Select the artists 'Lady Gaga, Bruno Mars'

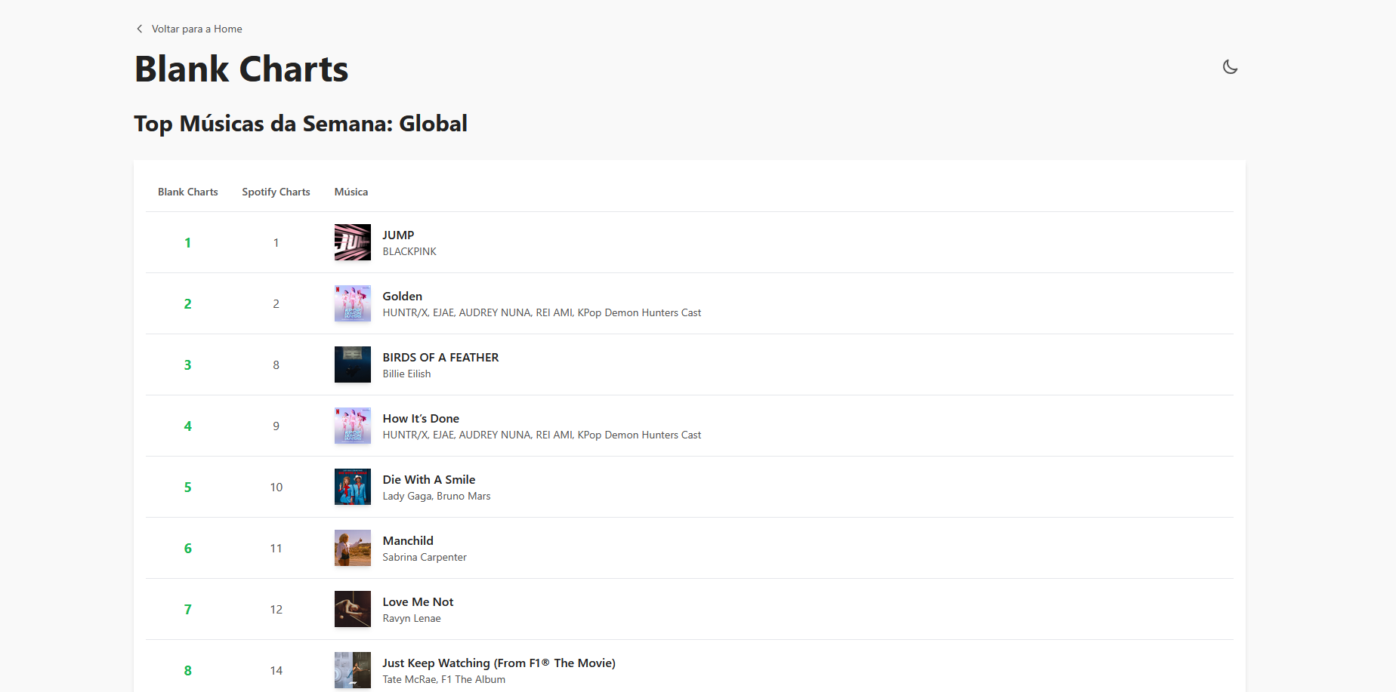[437, 496]
